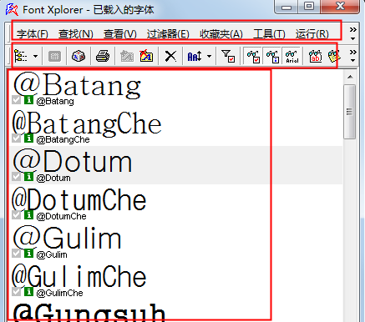
Task: Click the glasses 'ab' sample text icon
Action: click(316, 57)
